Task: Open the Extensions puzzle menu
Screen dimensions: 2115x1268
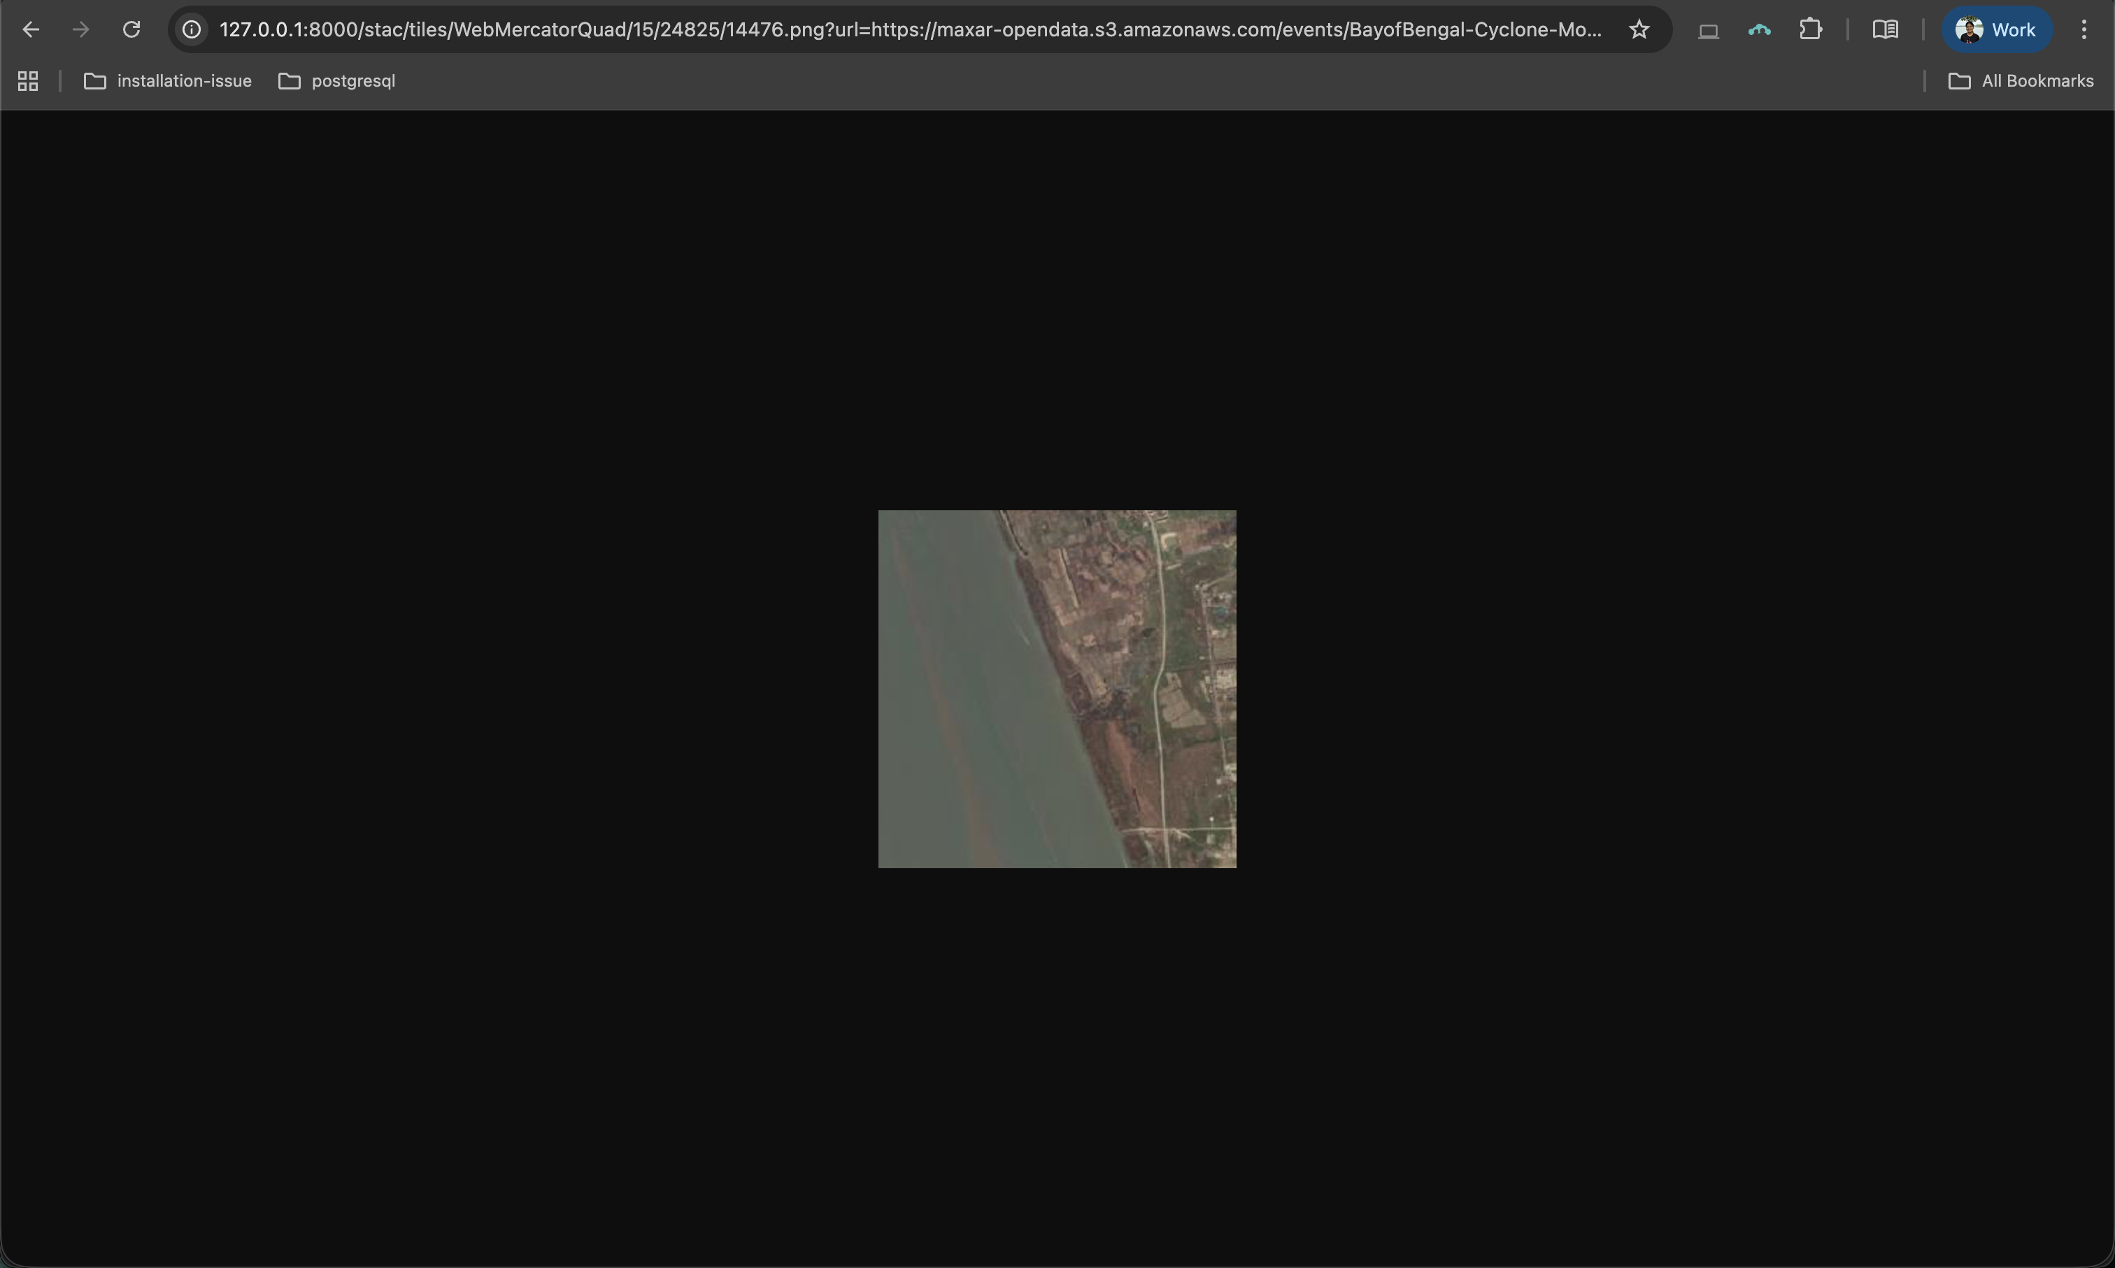Action: click(x=1810, y=30)
